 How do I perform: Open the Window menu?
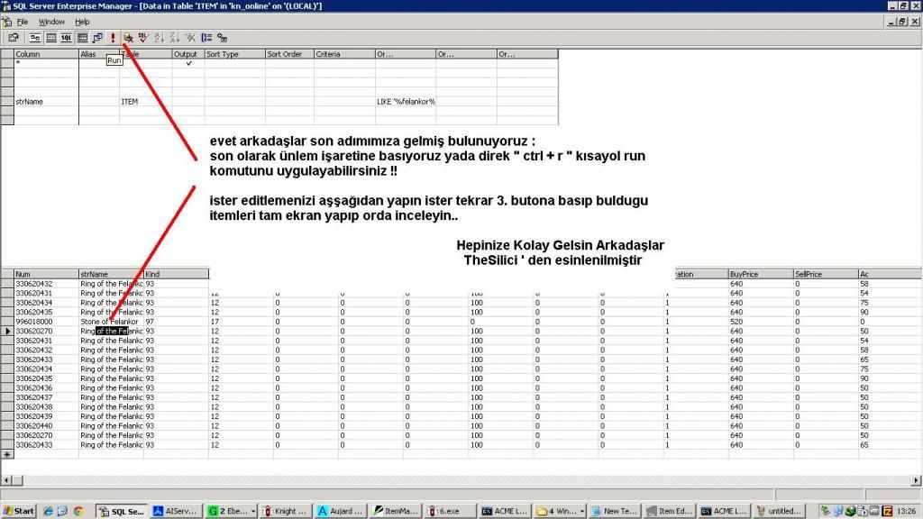coord(51,21)
